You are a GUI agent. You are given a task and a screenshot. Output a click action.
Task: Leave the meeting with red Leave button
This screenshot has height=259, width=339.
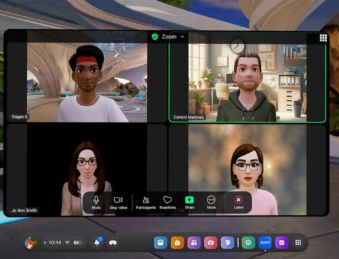(x=239, y=202)
